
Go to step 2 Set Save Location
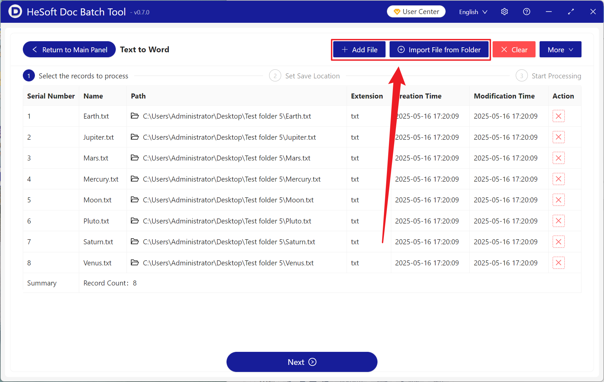tap(305, 76)
